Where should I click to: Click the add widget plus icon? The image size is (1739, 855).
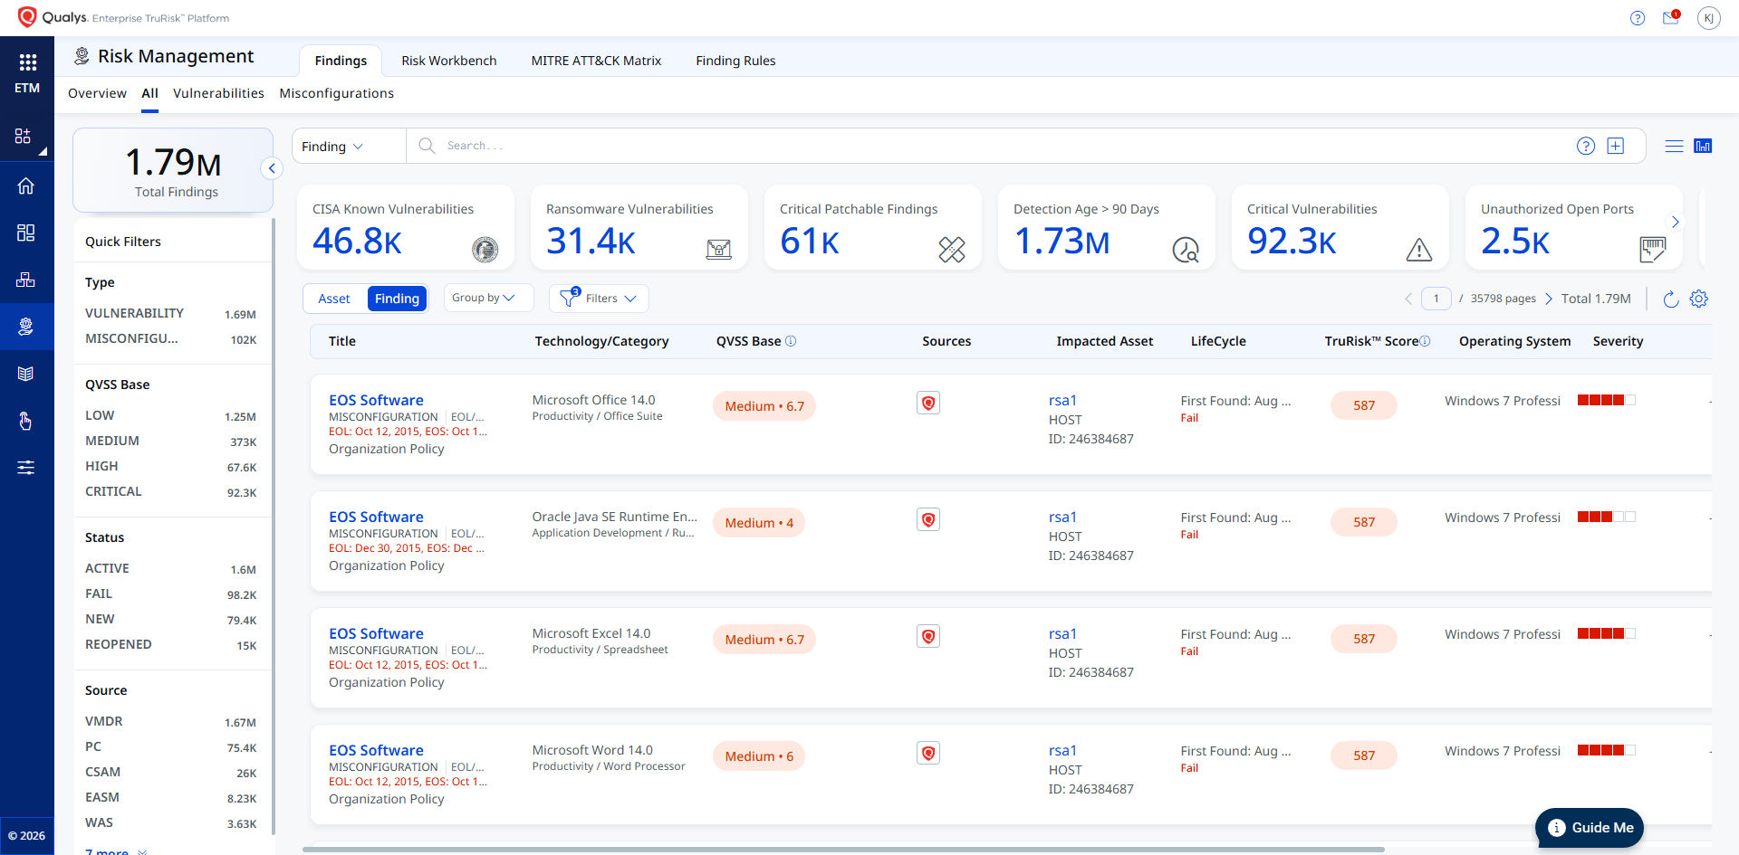point(1615,146)
